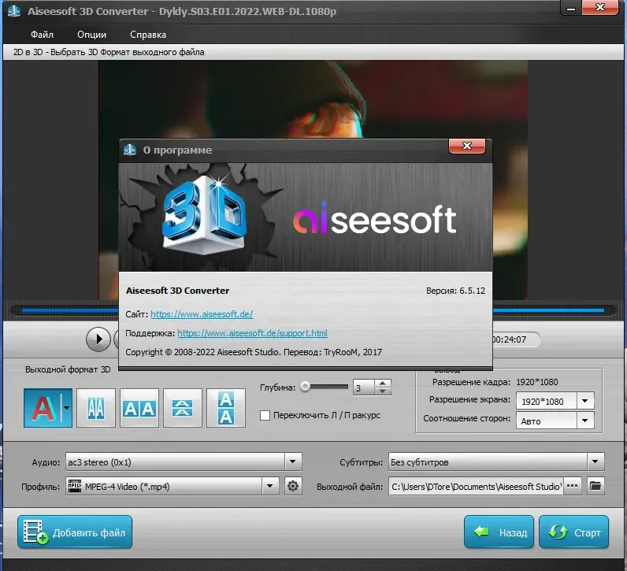Click the Разрешение кадра value 1920*1080

click(536, 382)
